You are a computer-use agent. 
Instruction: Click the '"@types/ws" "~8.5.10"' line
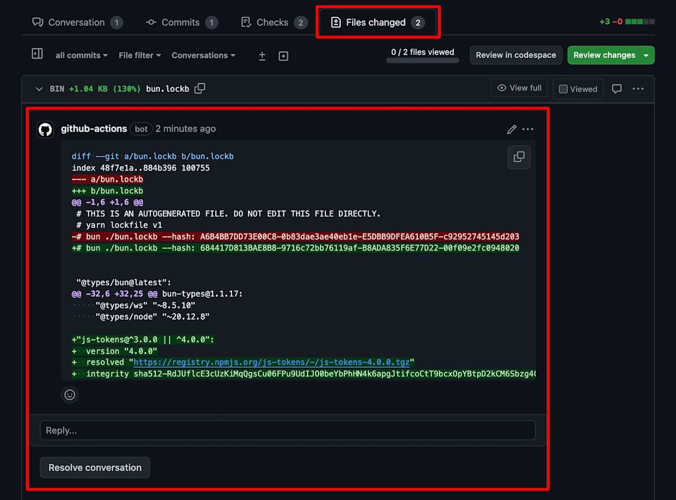click(x=145, y=305)
